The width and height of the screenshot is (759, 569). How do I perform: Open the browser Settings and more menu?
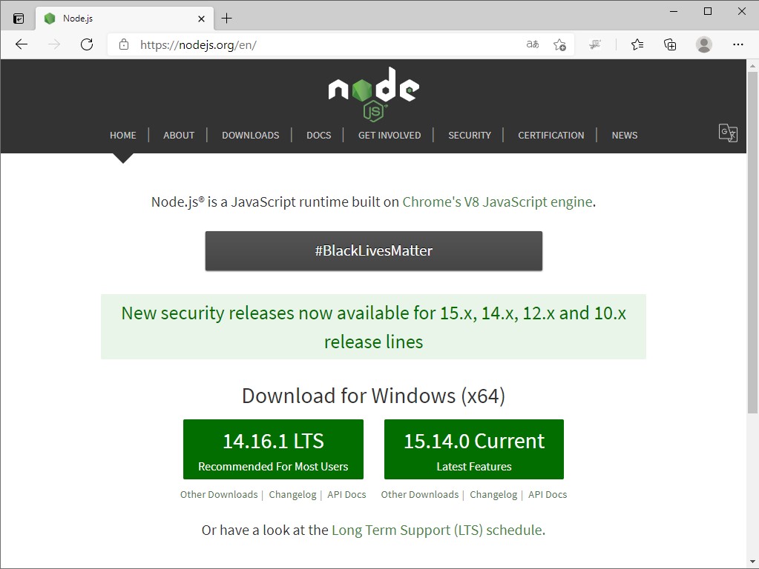[x=738, y=44]
